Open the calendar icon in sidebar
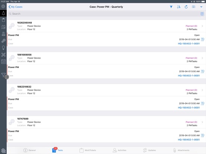Screen dimensions: 206x154 coord(3,61)
